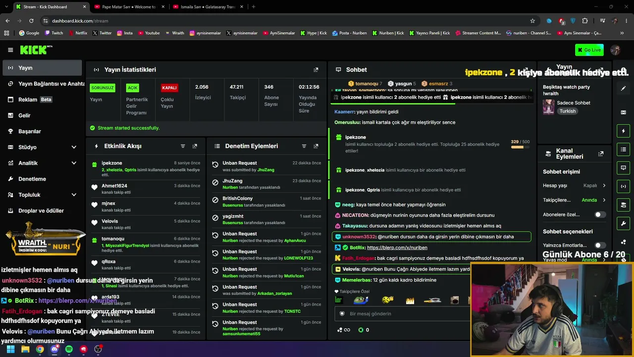Screen dimensions: 634x357
Task: Open Droplar ve ödüller sidebar item
Action: pyautogui.click(x=43, y=211)
